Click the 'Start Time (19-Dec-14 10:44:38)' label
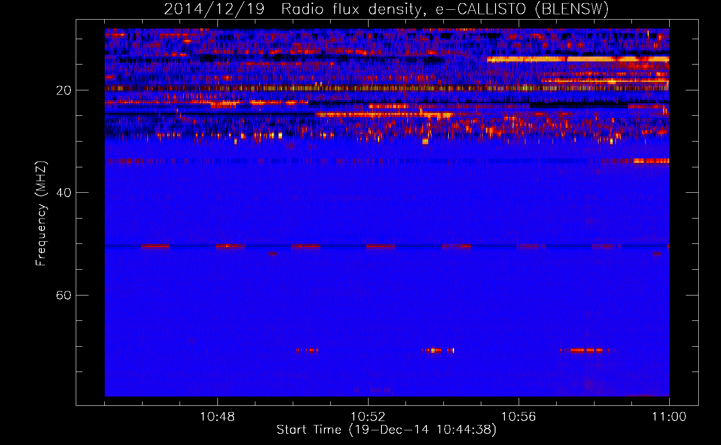This screenshot has height=445, width=721. (x=386, y=430)
